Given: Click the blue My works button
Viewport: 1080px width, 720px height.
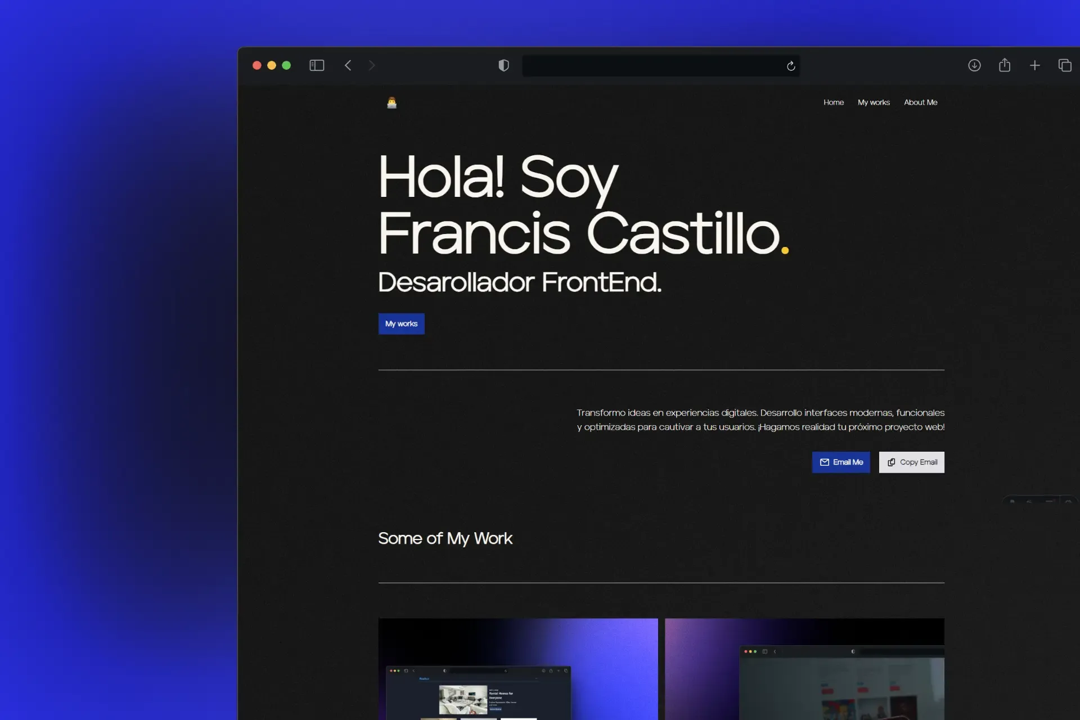Looking at the screenshot, I should point(401,323).
